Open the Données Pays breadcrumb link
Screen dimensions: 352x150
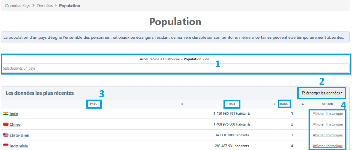pos(18,6)
